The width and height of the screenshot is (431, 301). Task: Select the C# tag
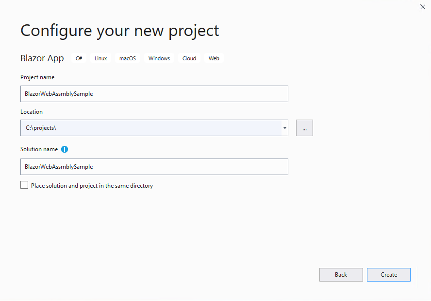(x=79, y=58)
